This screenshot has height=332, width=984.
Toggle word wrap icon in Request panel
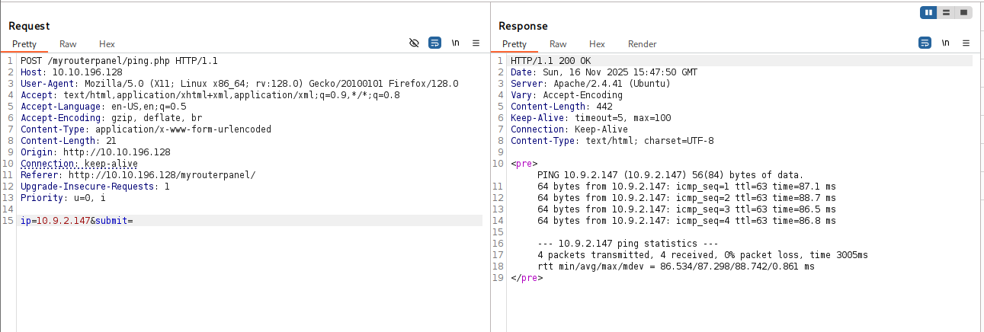click(434, 43)
